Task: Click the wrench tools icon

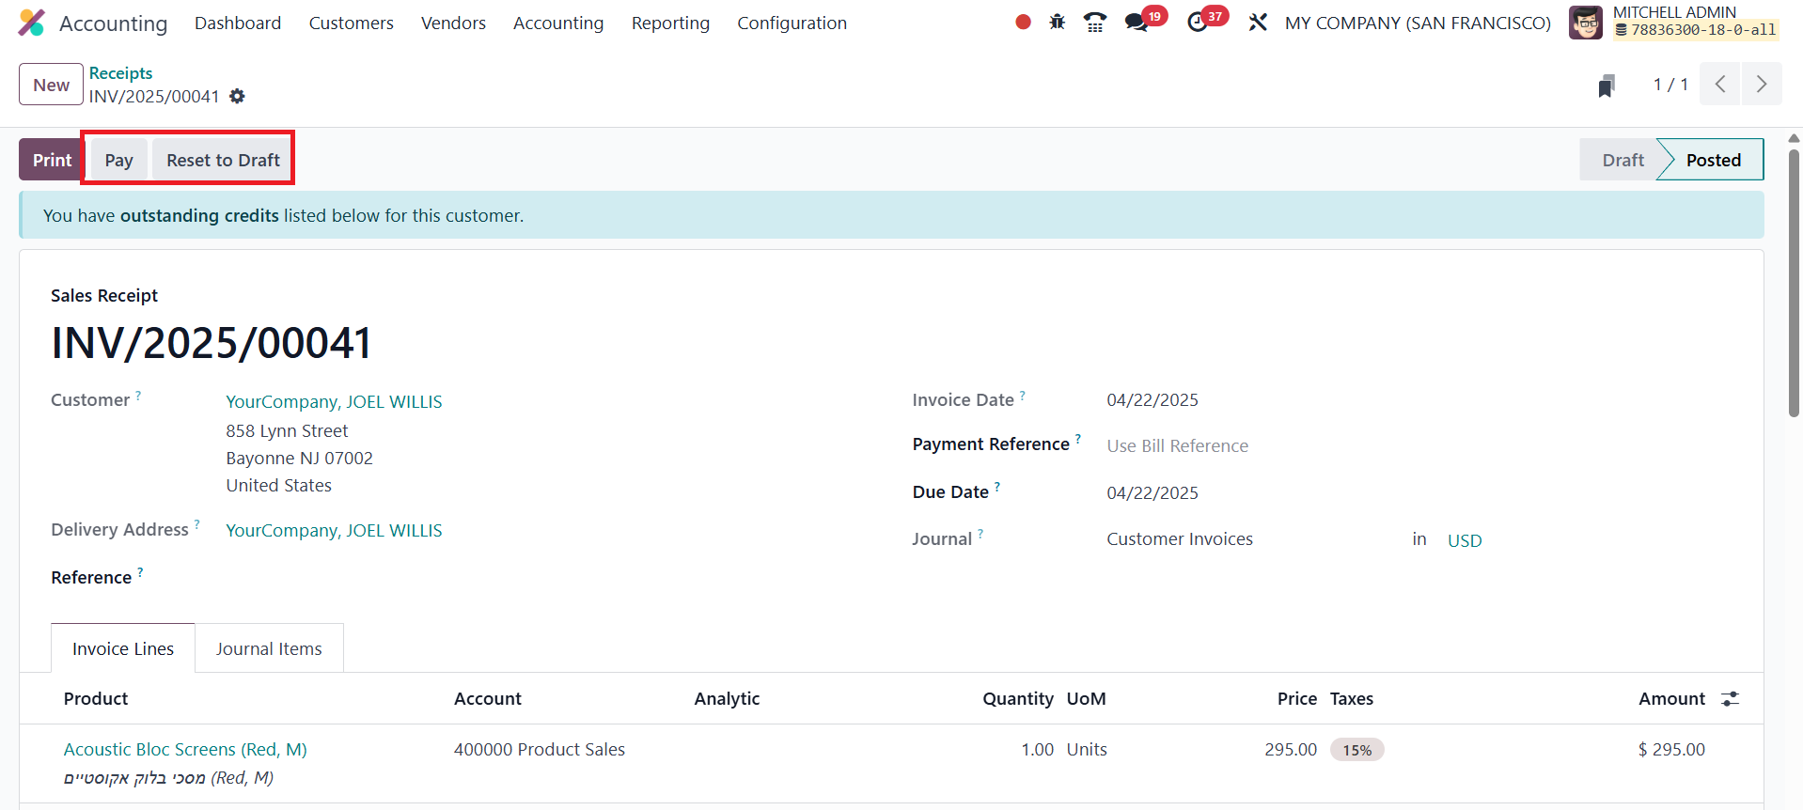Action: (x=1258, y=23)
